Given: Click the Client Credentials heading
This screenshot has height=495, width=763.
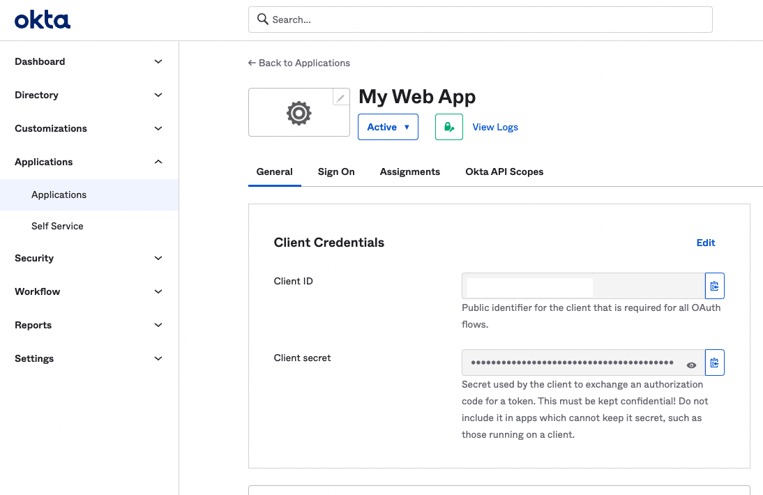Looking at the screenshot, I should tap(329, 243).
